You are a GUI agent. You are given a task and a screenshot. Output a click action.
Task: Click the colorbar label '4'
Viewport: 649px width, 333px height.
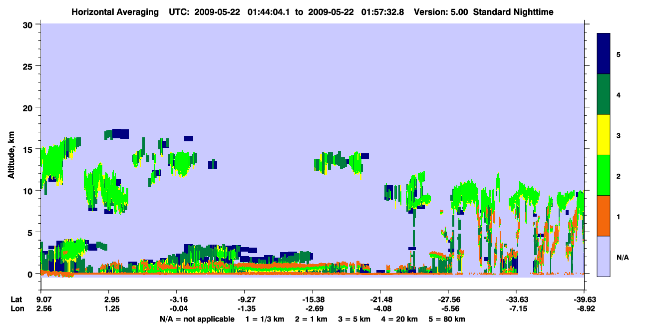[619, 94]
